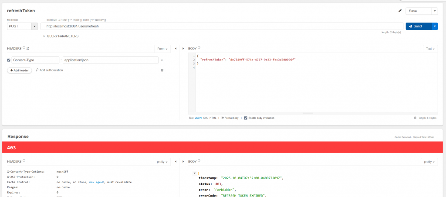The height and width of the screenshot is (197, 446).
Task: Click the help icon beside response HEADERS
Action: [x=24, y=160]
